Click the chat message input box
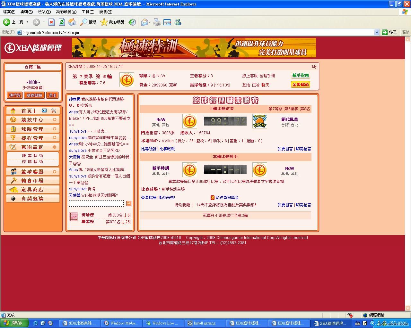 click(x=96, y=203)
